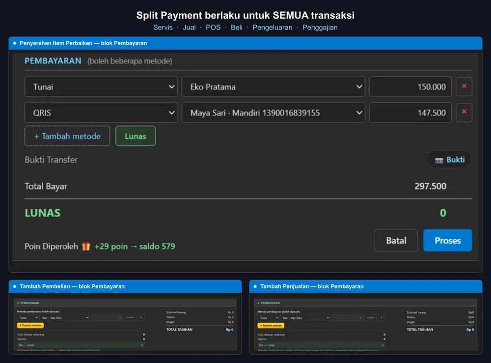Click TOTAL TAGIHAN in Tambah Pembelian panel
491x363 pixels.
click(x=179, y=330)
